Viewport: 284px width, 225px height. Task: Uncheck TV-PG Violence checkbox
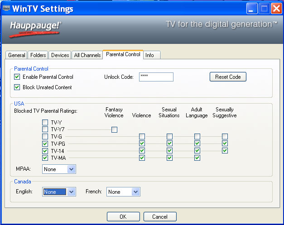click(x=142, y=144)
